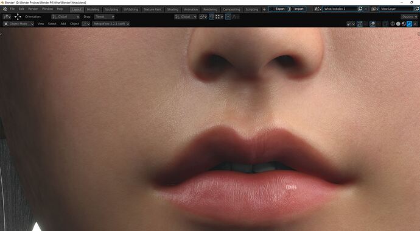Duplicate scene with new scene icon
420x231 pixels.
(360, 9)
